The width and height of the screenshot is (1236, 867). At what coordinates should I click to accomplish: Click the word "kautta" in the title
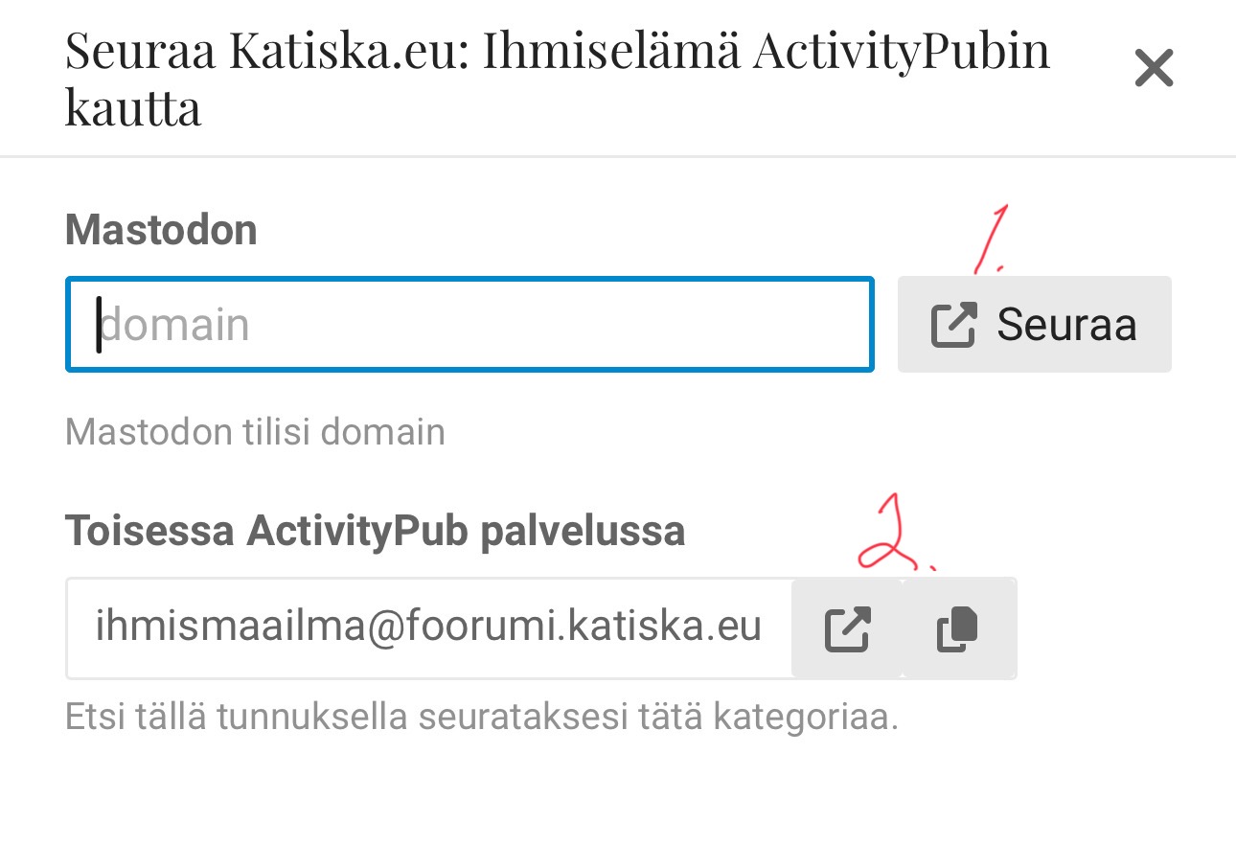pos(133,107)
